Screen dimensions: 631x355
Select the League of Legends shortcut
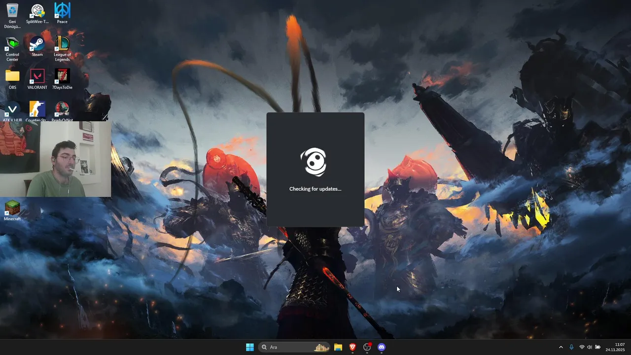point(62,49)
